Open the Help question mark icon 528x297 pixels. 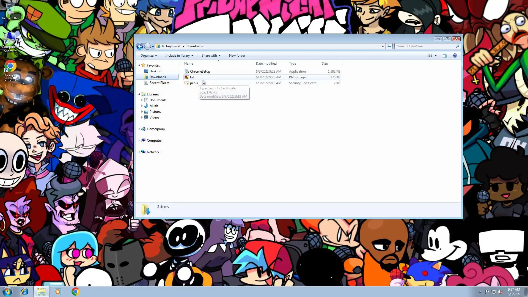click(455, 56)
